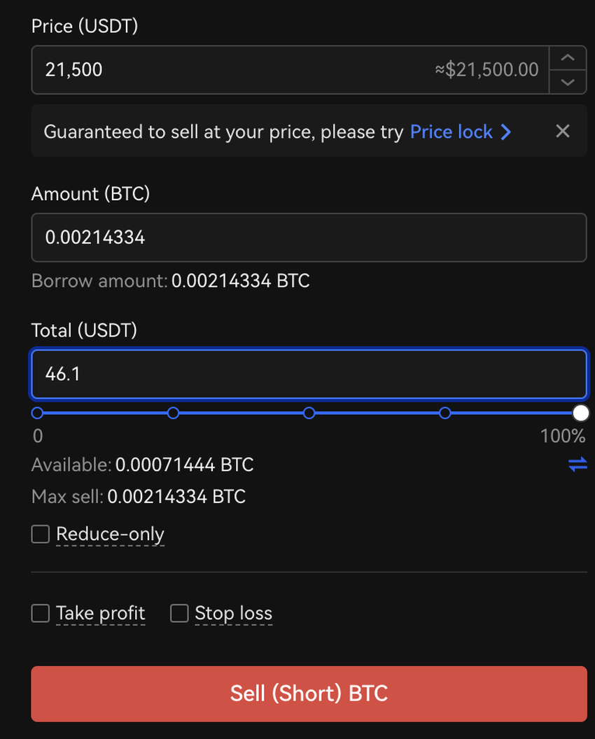
Task: Click the Stop loss label text
Action: pyautogui.click(x=233, y=614)
